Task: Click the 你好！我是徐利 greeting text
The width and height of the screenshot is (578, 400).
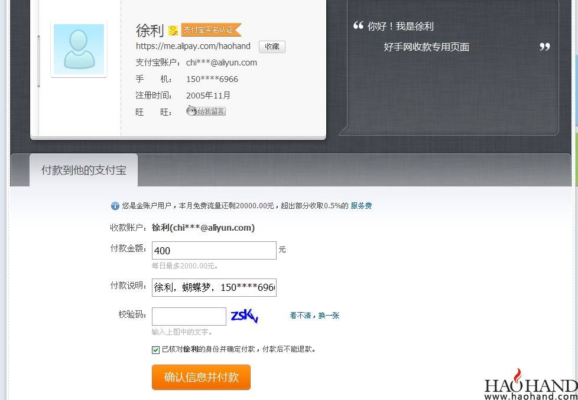Action: tap(400, 26)
